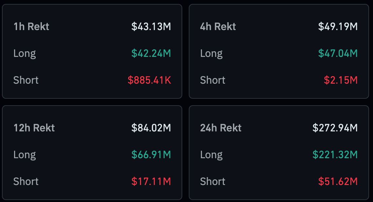The height and width of the screenshot is (202, 373).
Task: Click the 1h Rekt card title
Action: [x=31, y=26]
